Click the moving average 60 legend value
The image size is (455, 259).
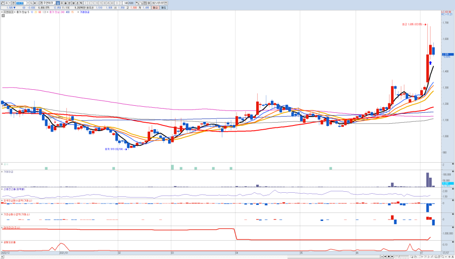(x=40, y=12)
